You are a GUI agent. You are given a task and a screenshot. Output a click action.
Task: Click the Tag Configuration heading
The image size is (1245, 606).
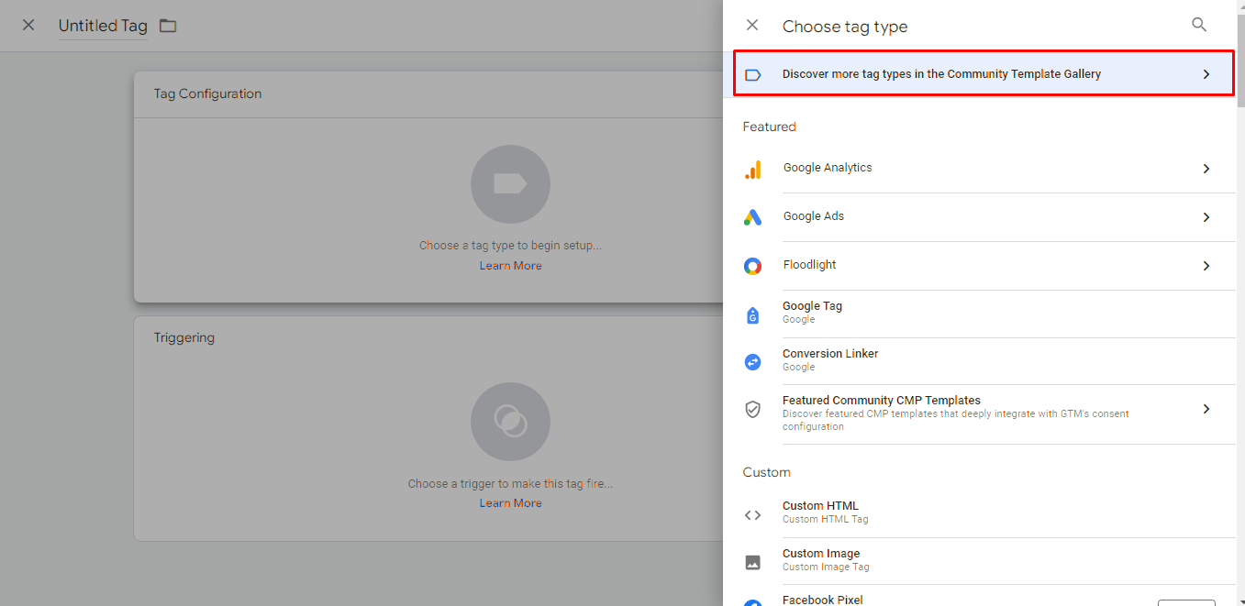(207, 94)
